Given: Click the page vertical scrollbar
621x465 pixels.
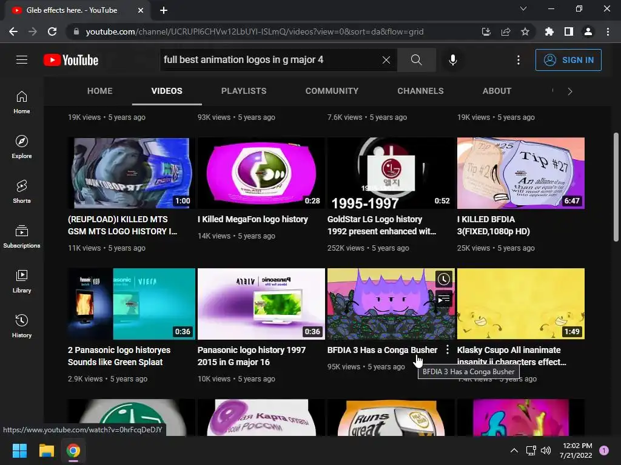Looking at the screenshot, I should tap(616, 187).
